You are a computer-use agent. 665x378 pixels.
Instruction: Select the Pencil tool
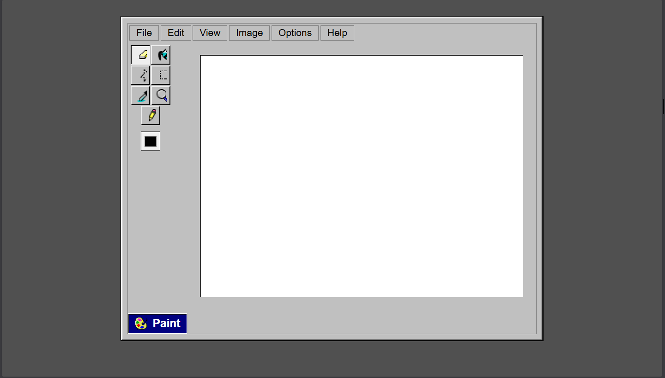(151, 115)
